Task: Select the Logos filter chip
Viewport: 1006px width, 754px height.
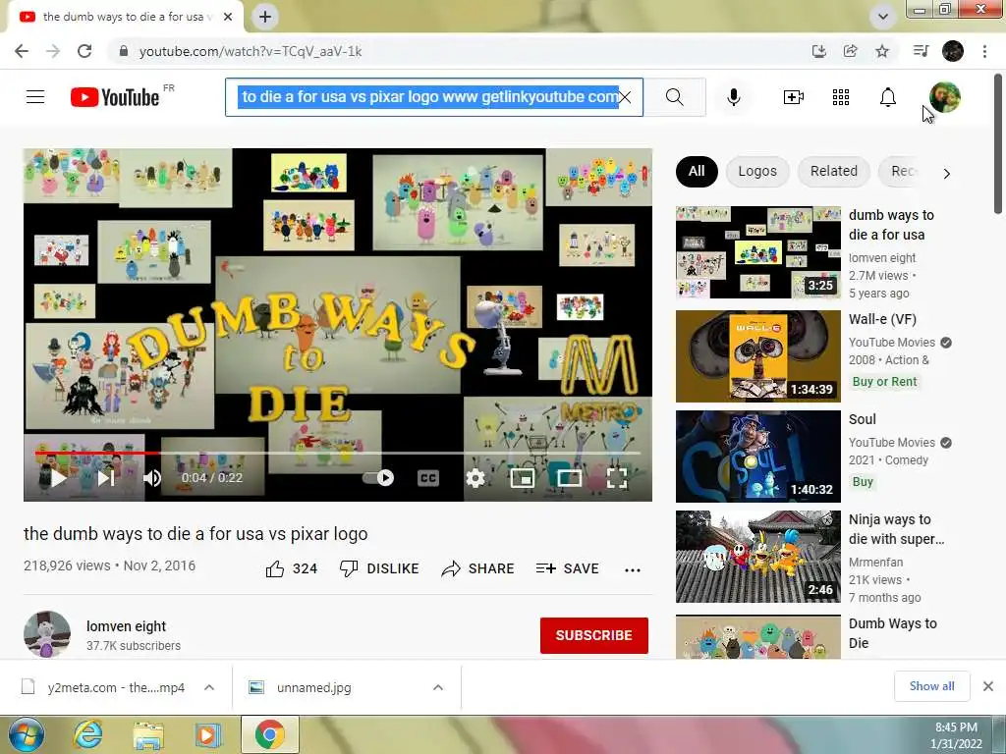Action: click(x=757, y=171)
